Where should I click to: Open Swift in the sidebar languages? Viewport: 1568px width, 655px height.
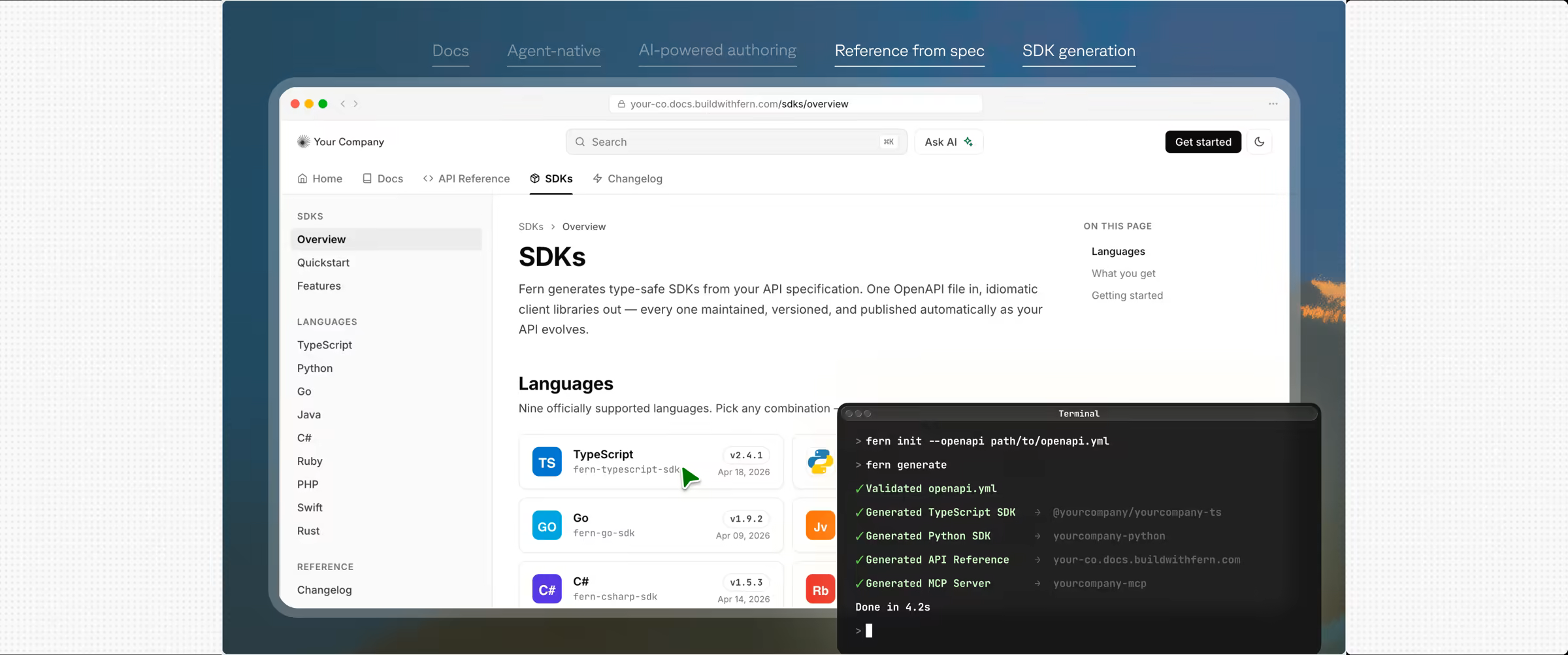[x=310, y=507]
